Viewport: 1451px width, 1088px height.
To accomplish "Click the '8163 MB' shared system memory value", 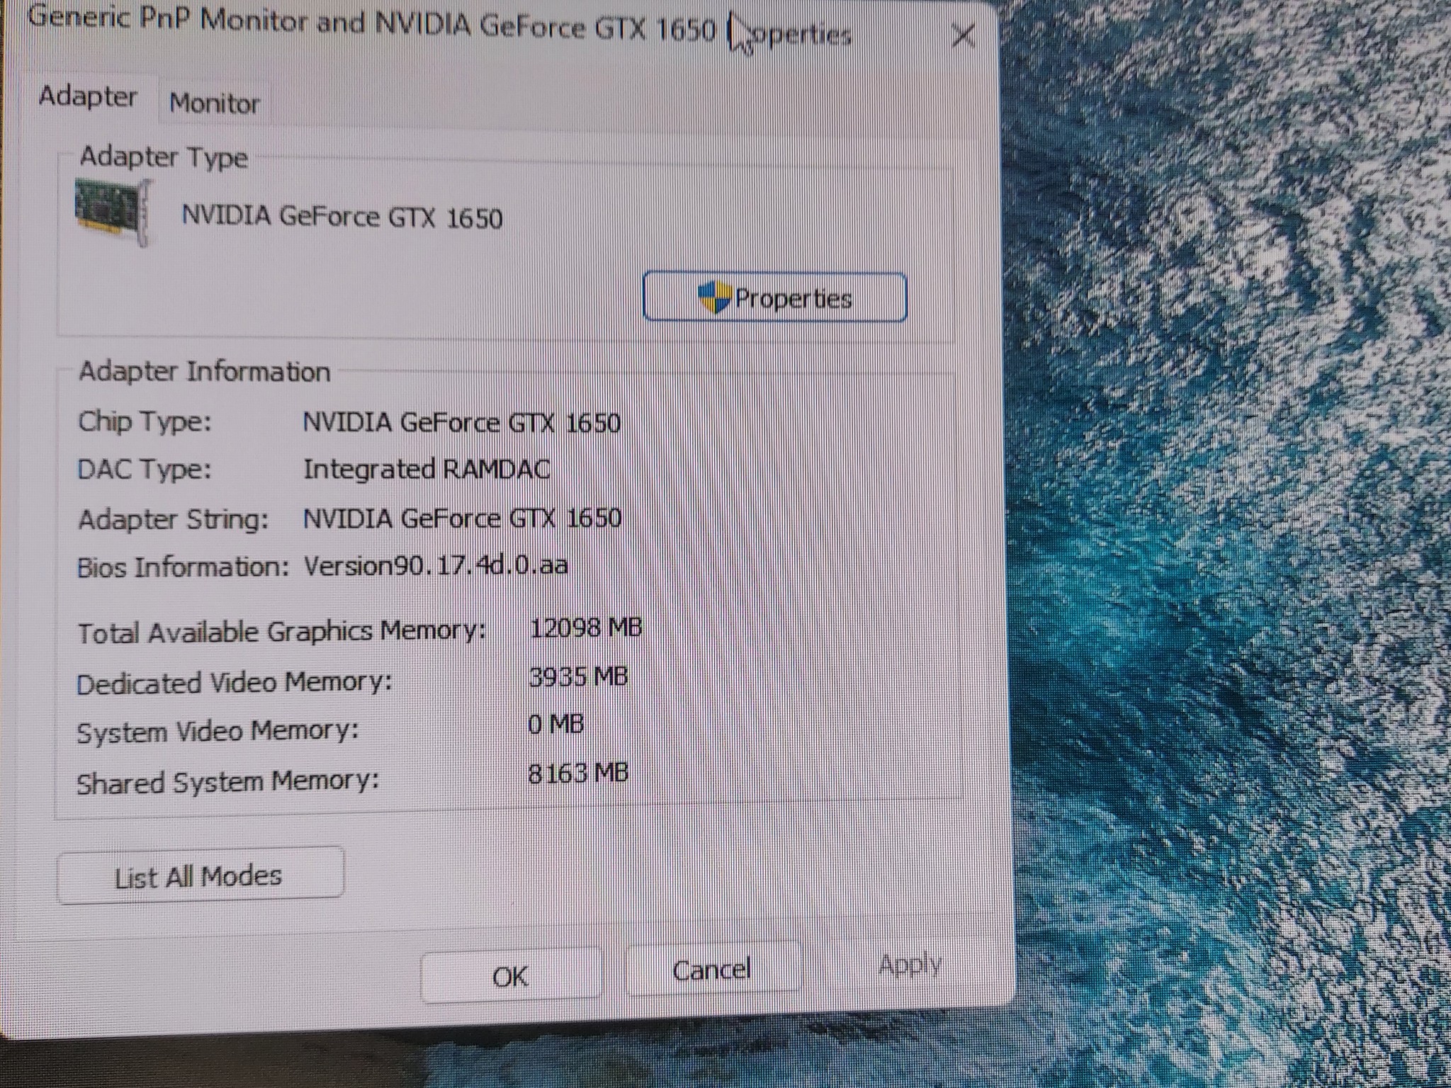I will coord(578,772).
